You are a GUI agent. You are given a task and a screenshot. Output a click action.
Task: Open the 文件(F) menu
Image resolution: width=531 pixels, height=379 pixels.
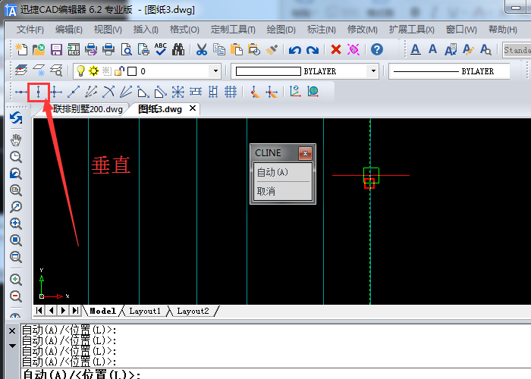pos(30,30)
